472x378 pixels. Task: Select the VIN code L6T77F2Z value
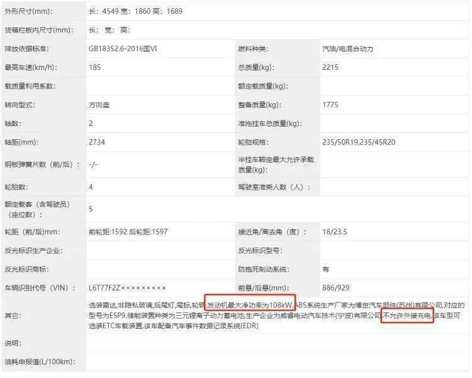coord(127,288)
